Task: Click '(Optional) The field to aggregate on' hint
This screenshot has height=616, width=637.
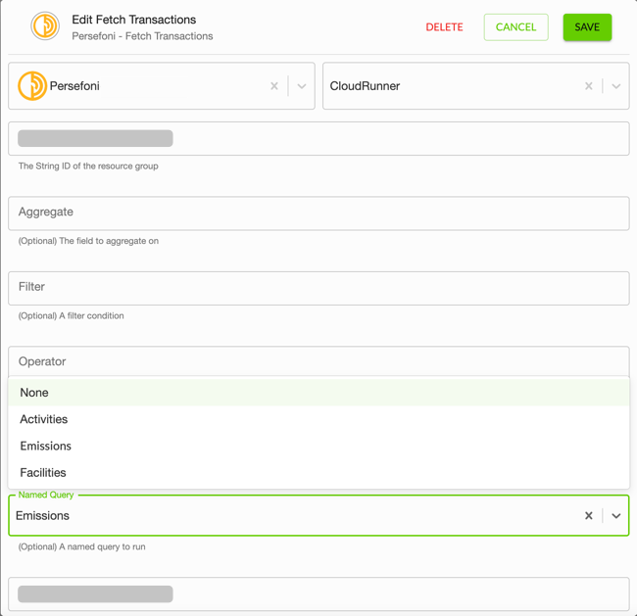Action: point(88,241)
